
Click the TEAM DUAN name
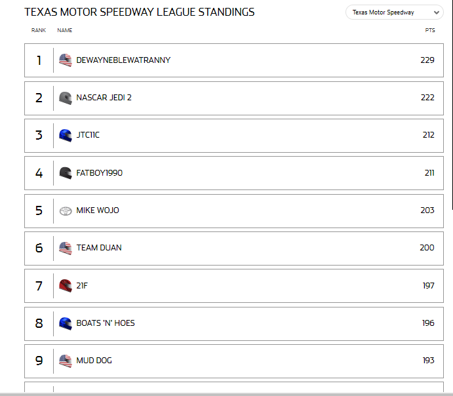click(x=99, y=248)
